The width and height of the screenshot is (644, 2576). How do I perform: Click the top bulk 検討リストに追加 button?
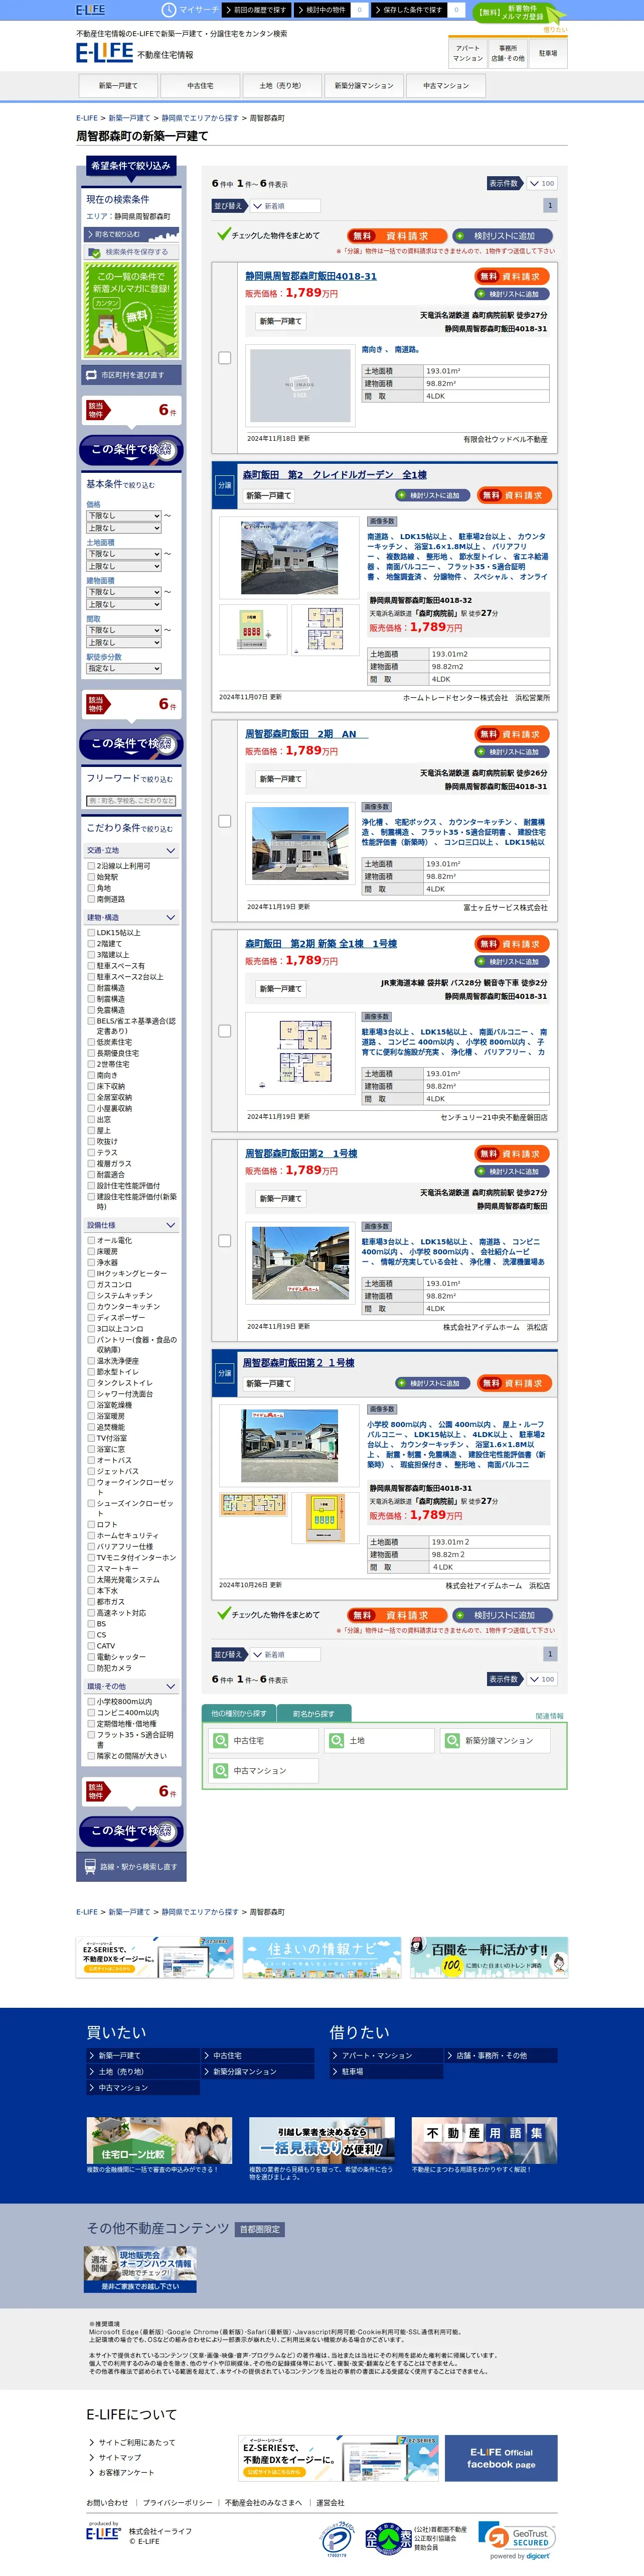[x=501, y=236]
